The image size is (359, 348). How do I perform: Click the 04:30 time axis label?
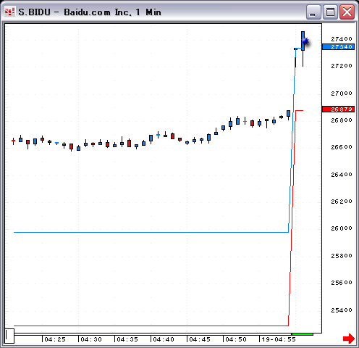click(91, 339)
